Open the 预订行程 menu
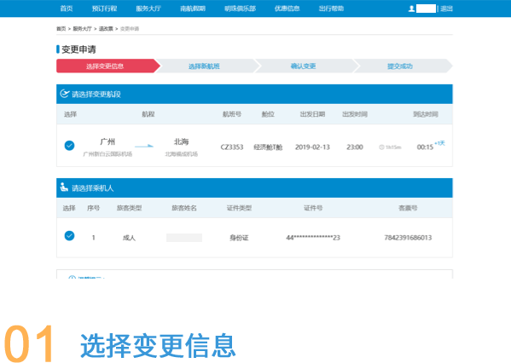511x363 pixels. pos(104,9)
